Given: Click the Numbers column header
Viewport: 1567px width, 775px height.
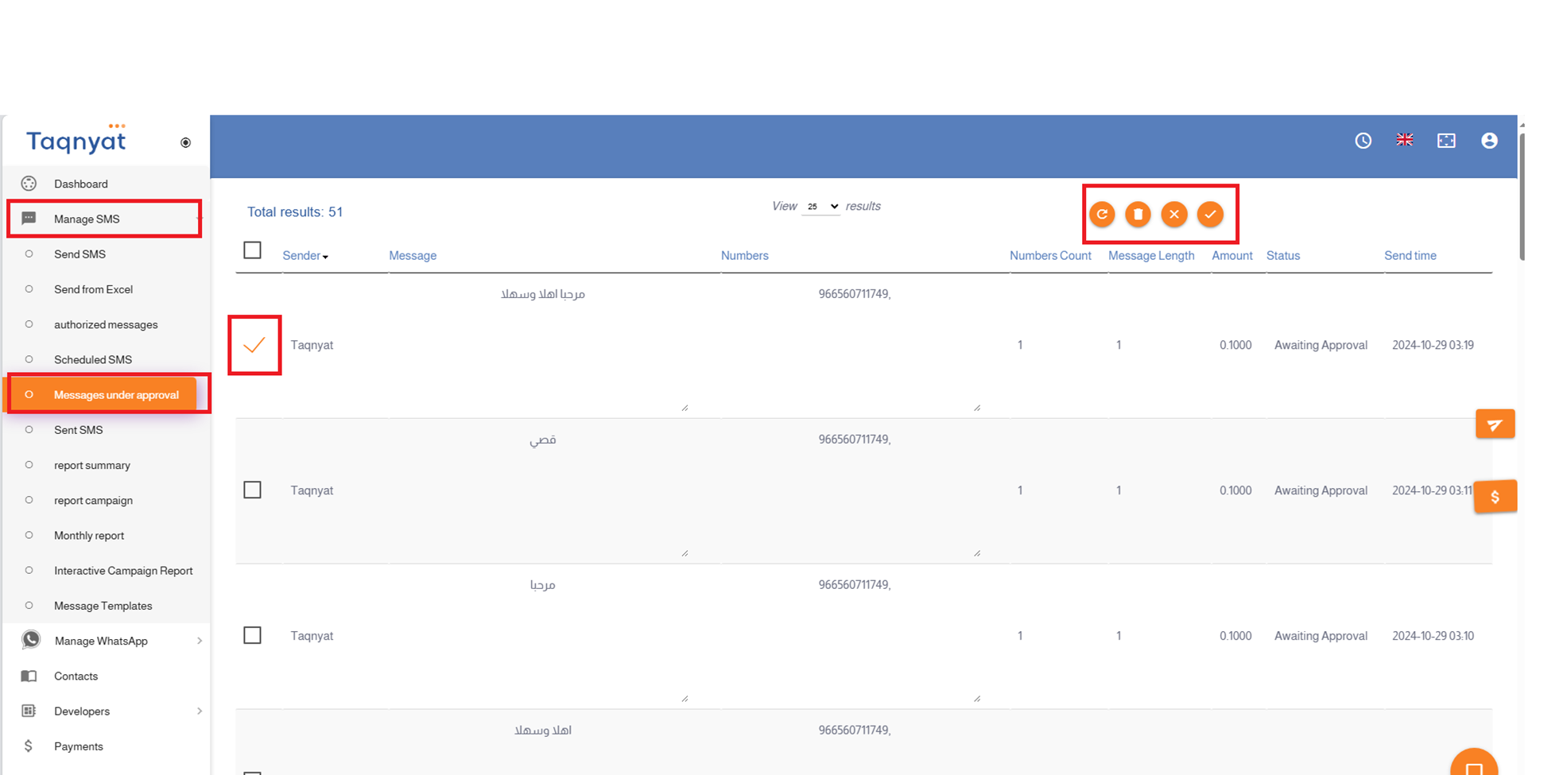Looking at the screenshot, I should (745, 256).
